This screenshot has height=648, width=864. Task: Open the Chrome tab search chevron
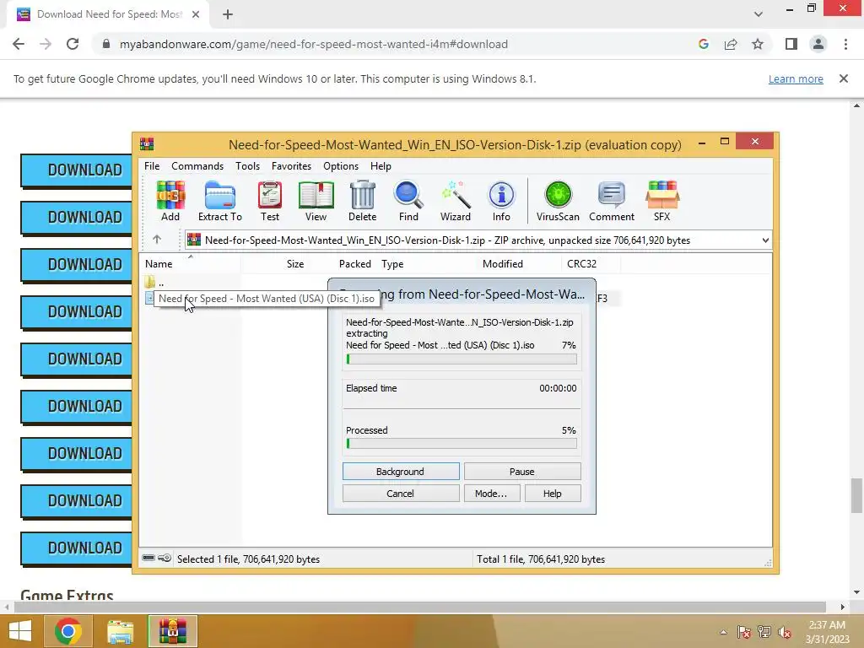[759, 14]
